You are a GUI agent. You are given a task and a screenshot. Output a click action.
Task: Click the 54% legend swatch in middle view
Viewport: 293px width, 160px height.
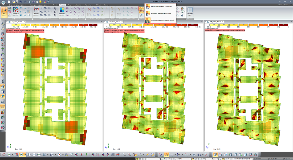114,25
